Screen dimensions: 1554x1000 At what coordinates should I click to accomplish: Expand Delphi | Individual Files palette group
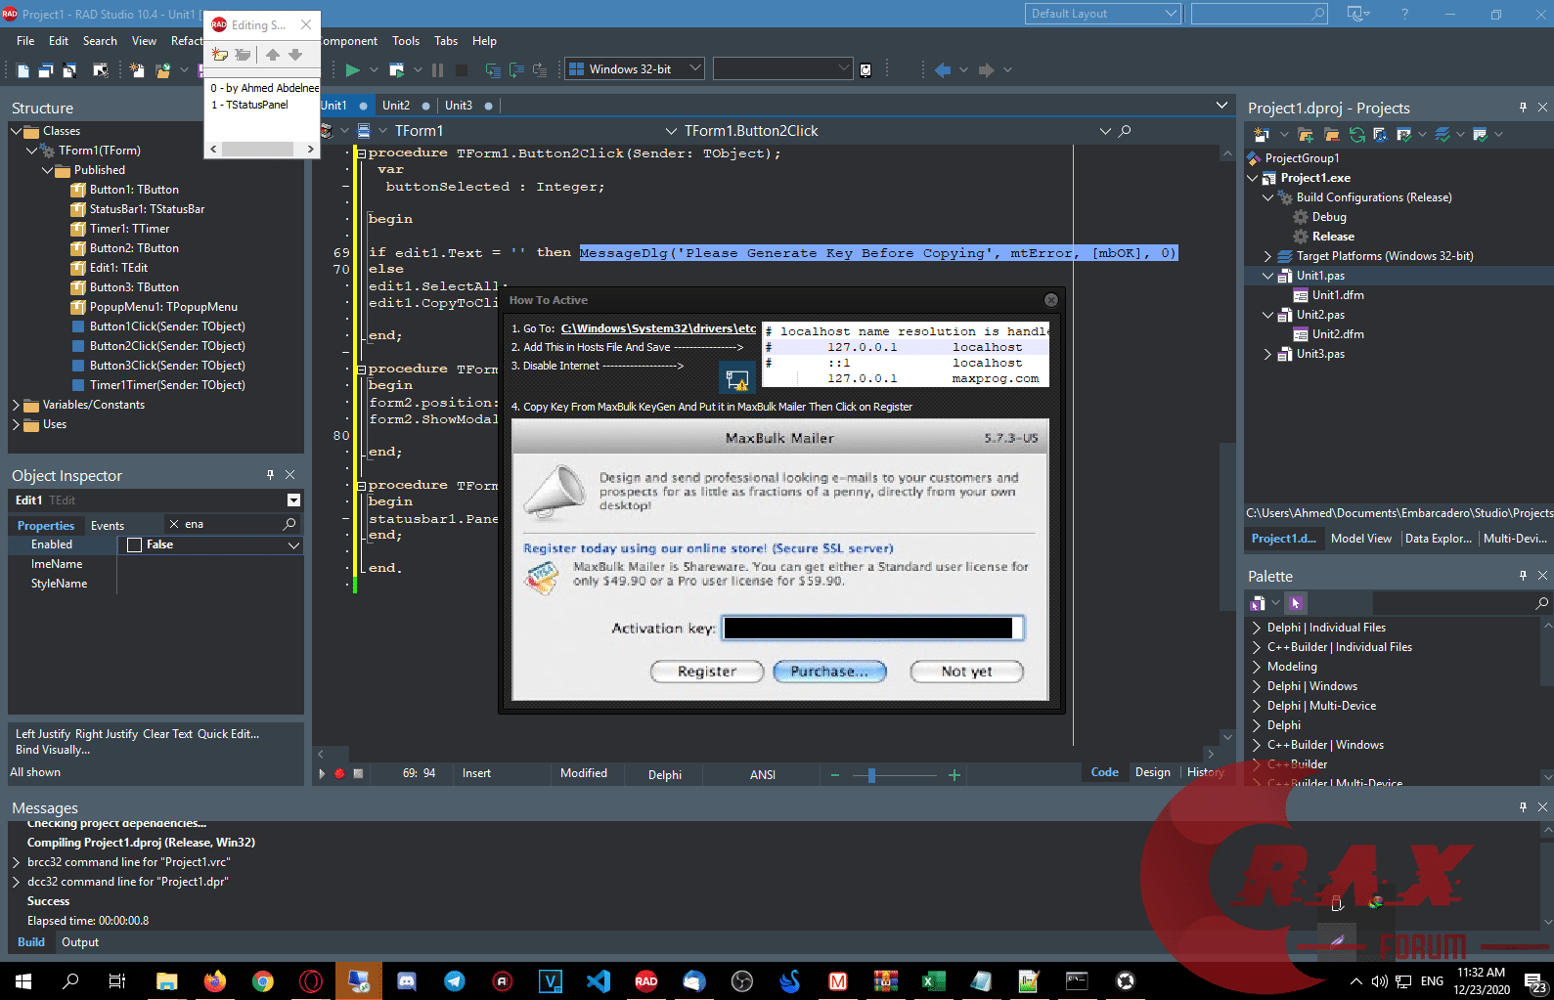1257,628
